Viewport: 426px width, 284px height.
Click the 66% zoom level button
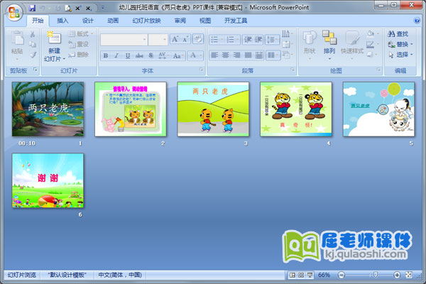(324, 275)
